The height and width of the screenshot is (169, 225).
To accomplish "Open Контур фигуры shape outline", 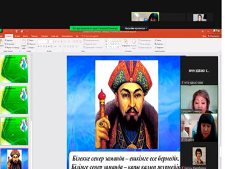I will click(x=144, y=44).
